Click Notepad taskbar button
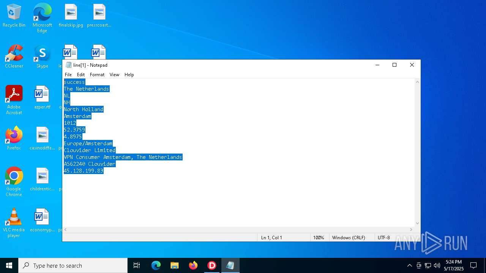 (x=230, y=265)
